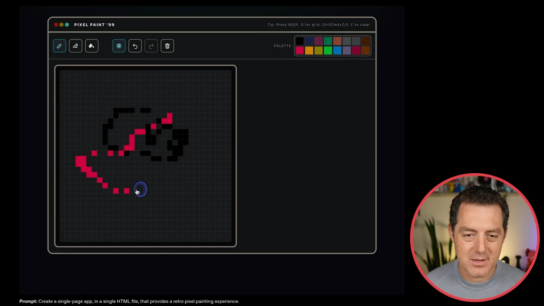Screen dimensions: 544x306
Task: Pick the navy blue palette swatch
Action: click(x=309, y=41)
